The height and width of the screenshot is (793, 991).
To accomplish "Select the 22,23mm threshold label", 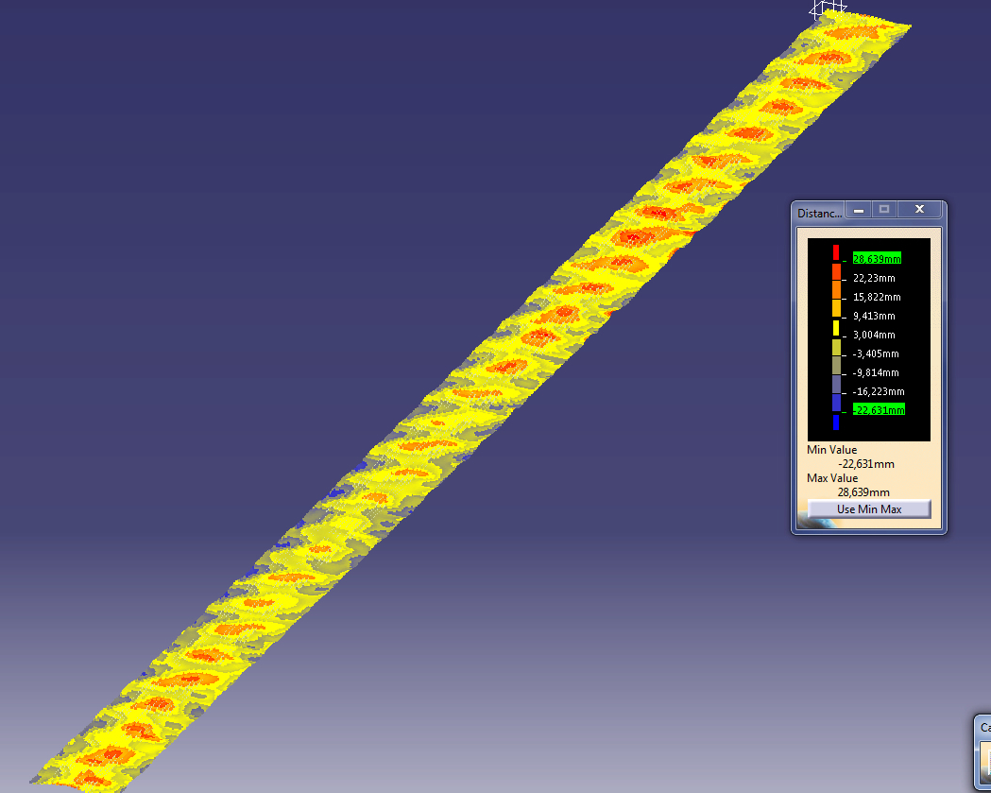I will pyautogui.click(x=874, y=278).
